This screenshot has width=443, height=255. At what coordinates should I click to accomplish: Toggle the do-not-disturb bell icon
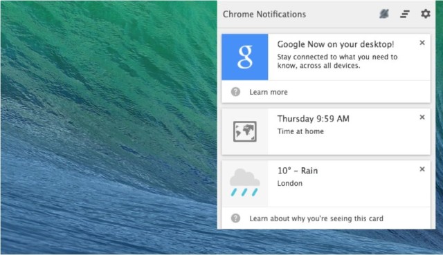point(384,14)
